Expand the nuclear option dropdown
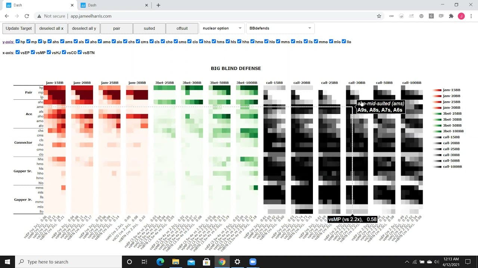Viewport: 478px width, 268px height. 222,28
